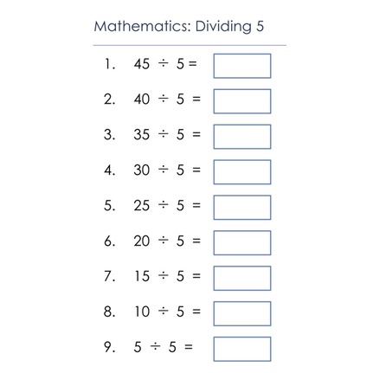The width and height of the screenshot is (373, 373).
Task: Click the number 15 in question 7
Action: coord(142,276)
